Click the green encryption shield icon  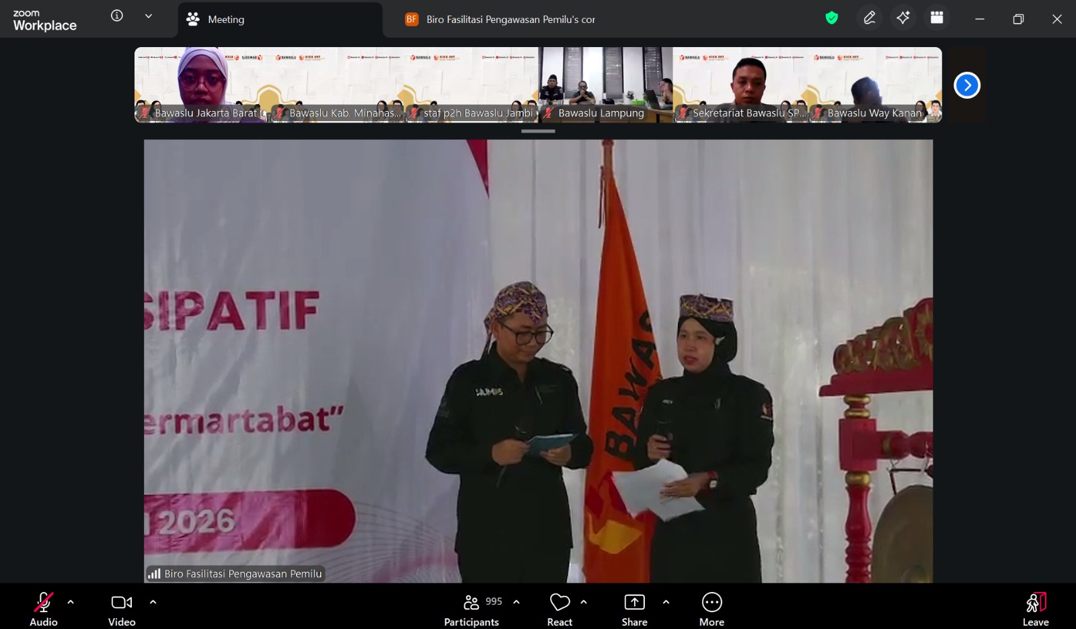pos(832,18)
